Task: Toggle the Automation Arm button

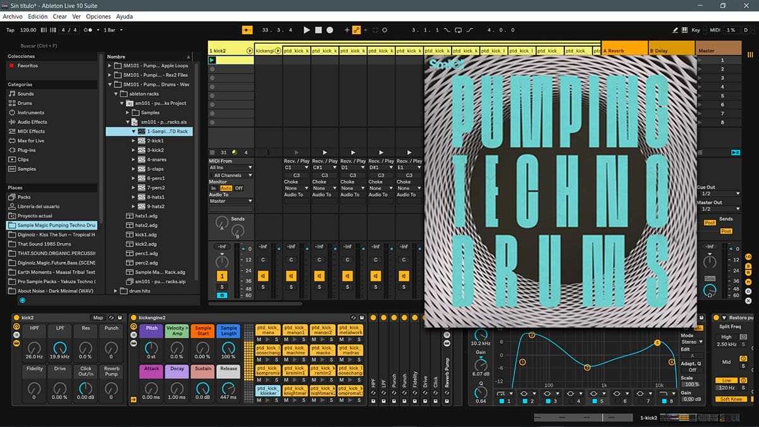Action: (356, 30)
